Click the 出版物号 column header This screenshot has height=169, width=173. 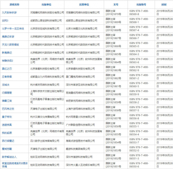point(141,5)
